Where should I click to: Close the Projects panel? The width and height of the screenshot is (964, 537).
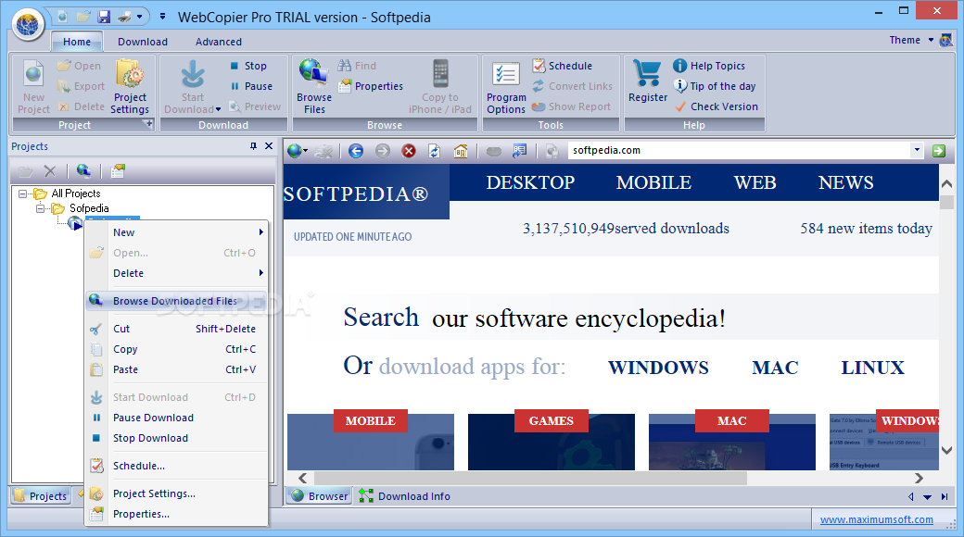click(269, 146)
